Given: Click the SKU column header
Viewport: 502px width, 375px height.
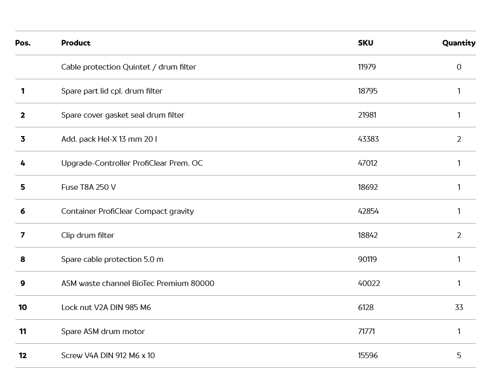Looking at the screenshot, I should (x=365, y=43).
